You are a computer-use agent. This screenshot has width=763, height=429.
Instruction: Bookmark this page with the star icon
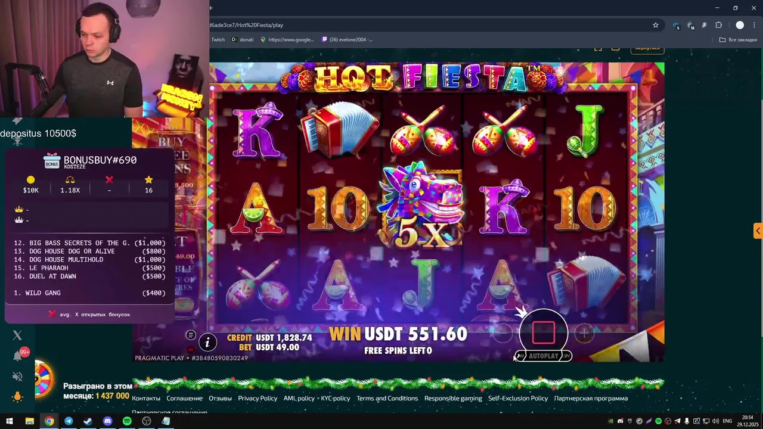pyautogui.click(x=656, y=25)
